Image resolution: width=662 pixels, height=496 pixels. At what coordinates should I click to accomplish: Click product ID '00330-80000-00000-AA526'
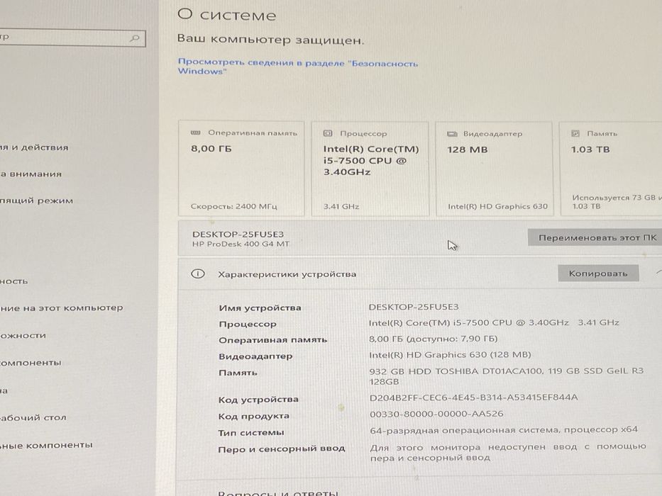436,414
